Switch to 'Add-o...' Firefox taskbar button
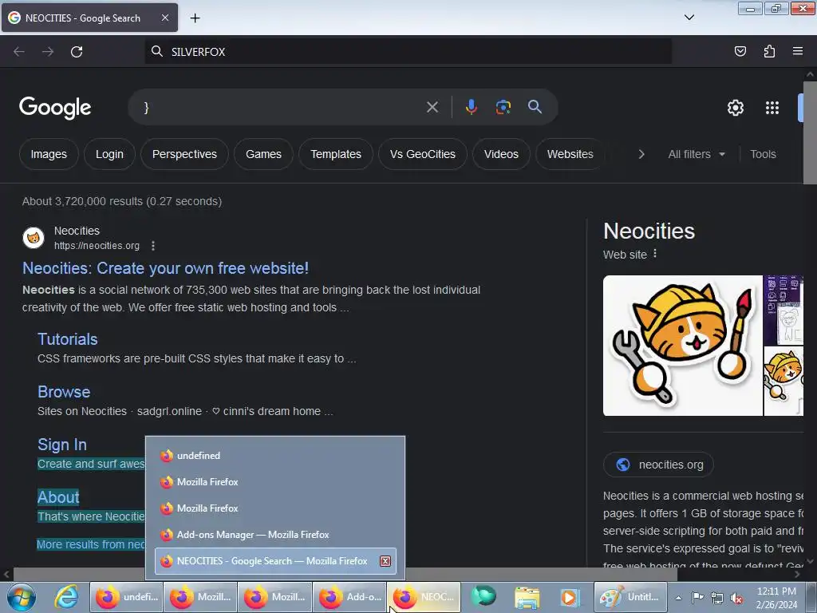The image size is (817, 613). (349, 597)
